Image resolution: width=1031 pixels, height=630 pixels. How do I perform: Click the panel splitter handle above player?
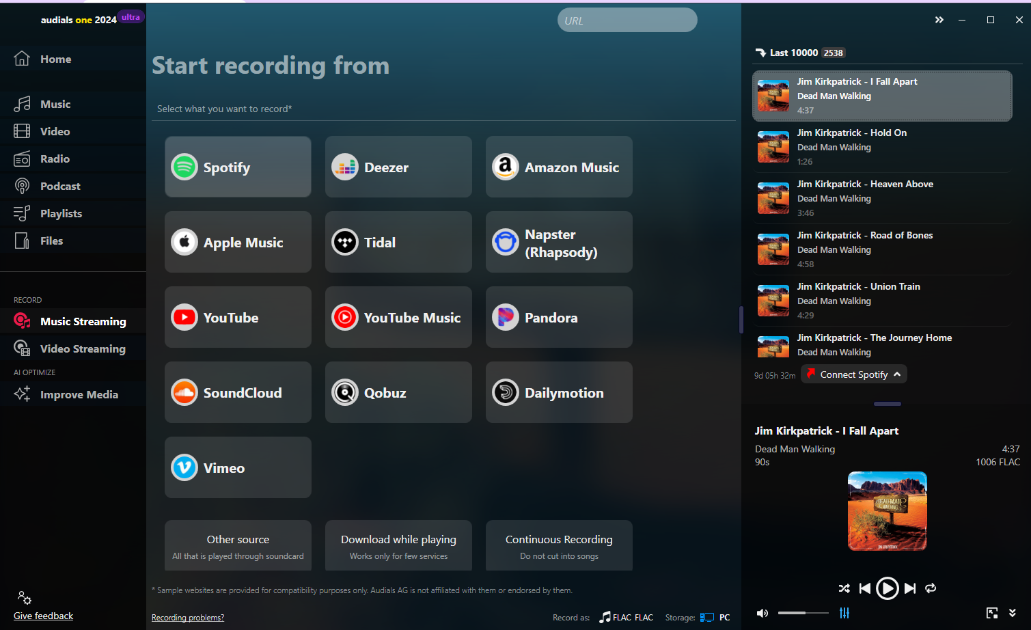(888, 404)
